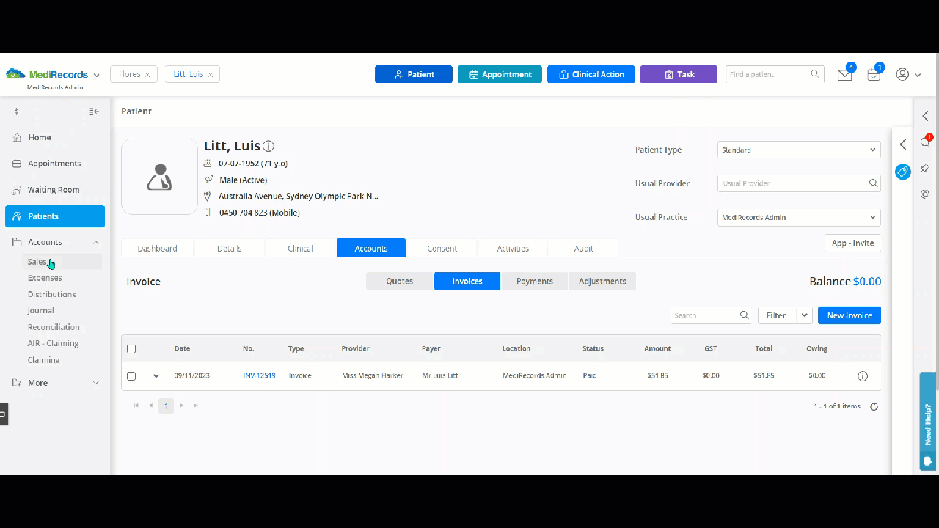Click the search magnifier in Find a patient
Viewport: 939px width, 528px height.
coord(815,74)
